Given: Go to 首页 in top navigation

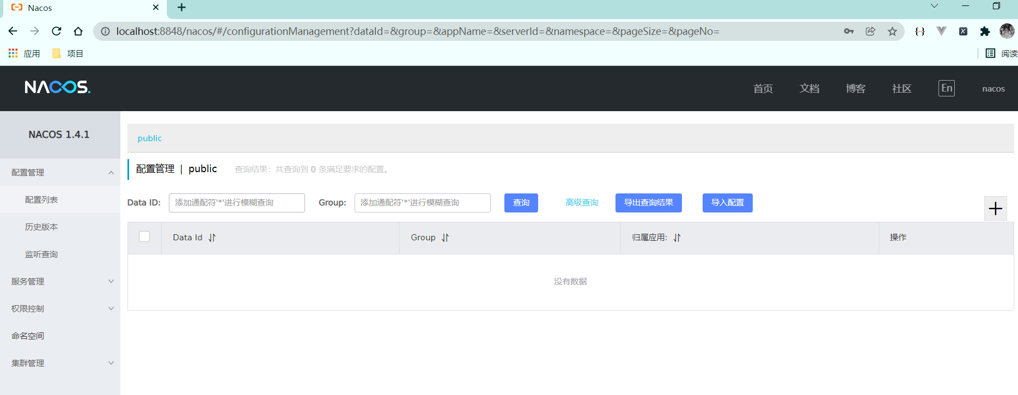Looking at the screenshot, I should (x=763, y=89).
